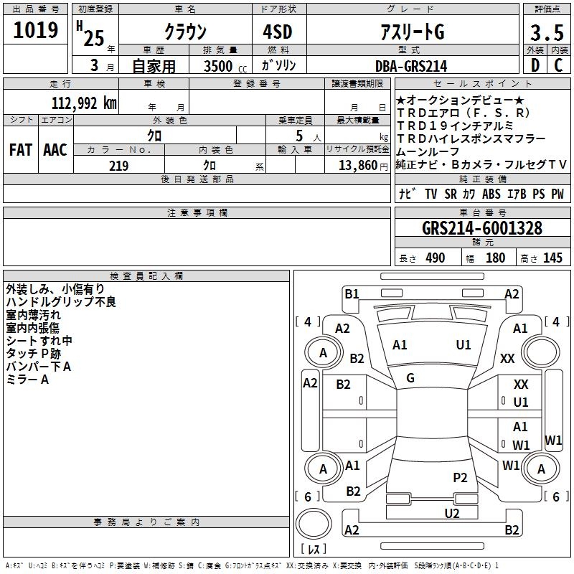574x574 pixels.
Task: Select the car name クラウン
Action: pyautogui.click(x=186, y=32)
